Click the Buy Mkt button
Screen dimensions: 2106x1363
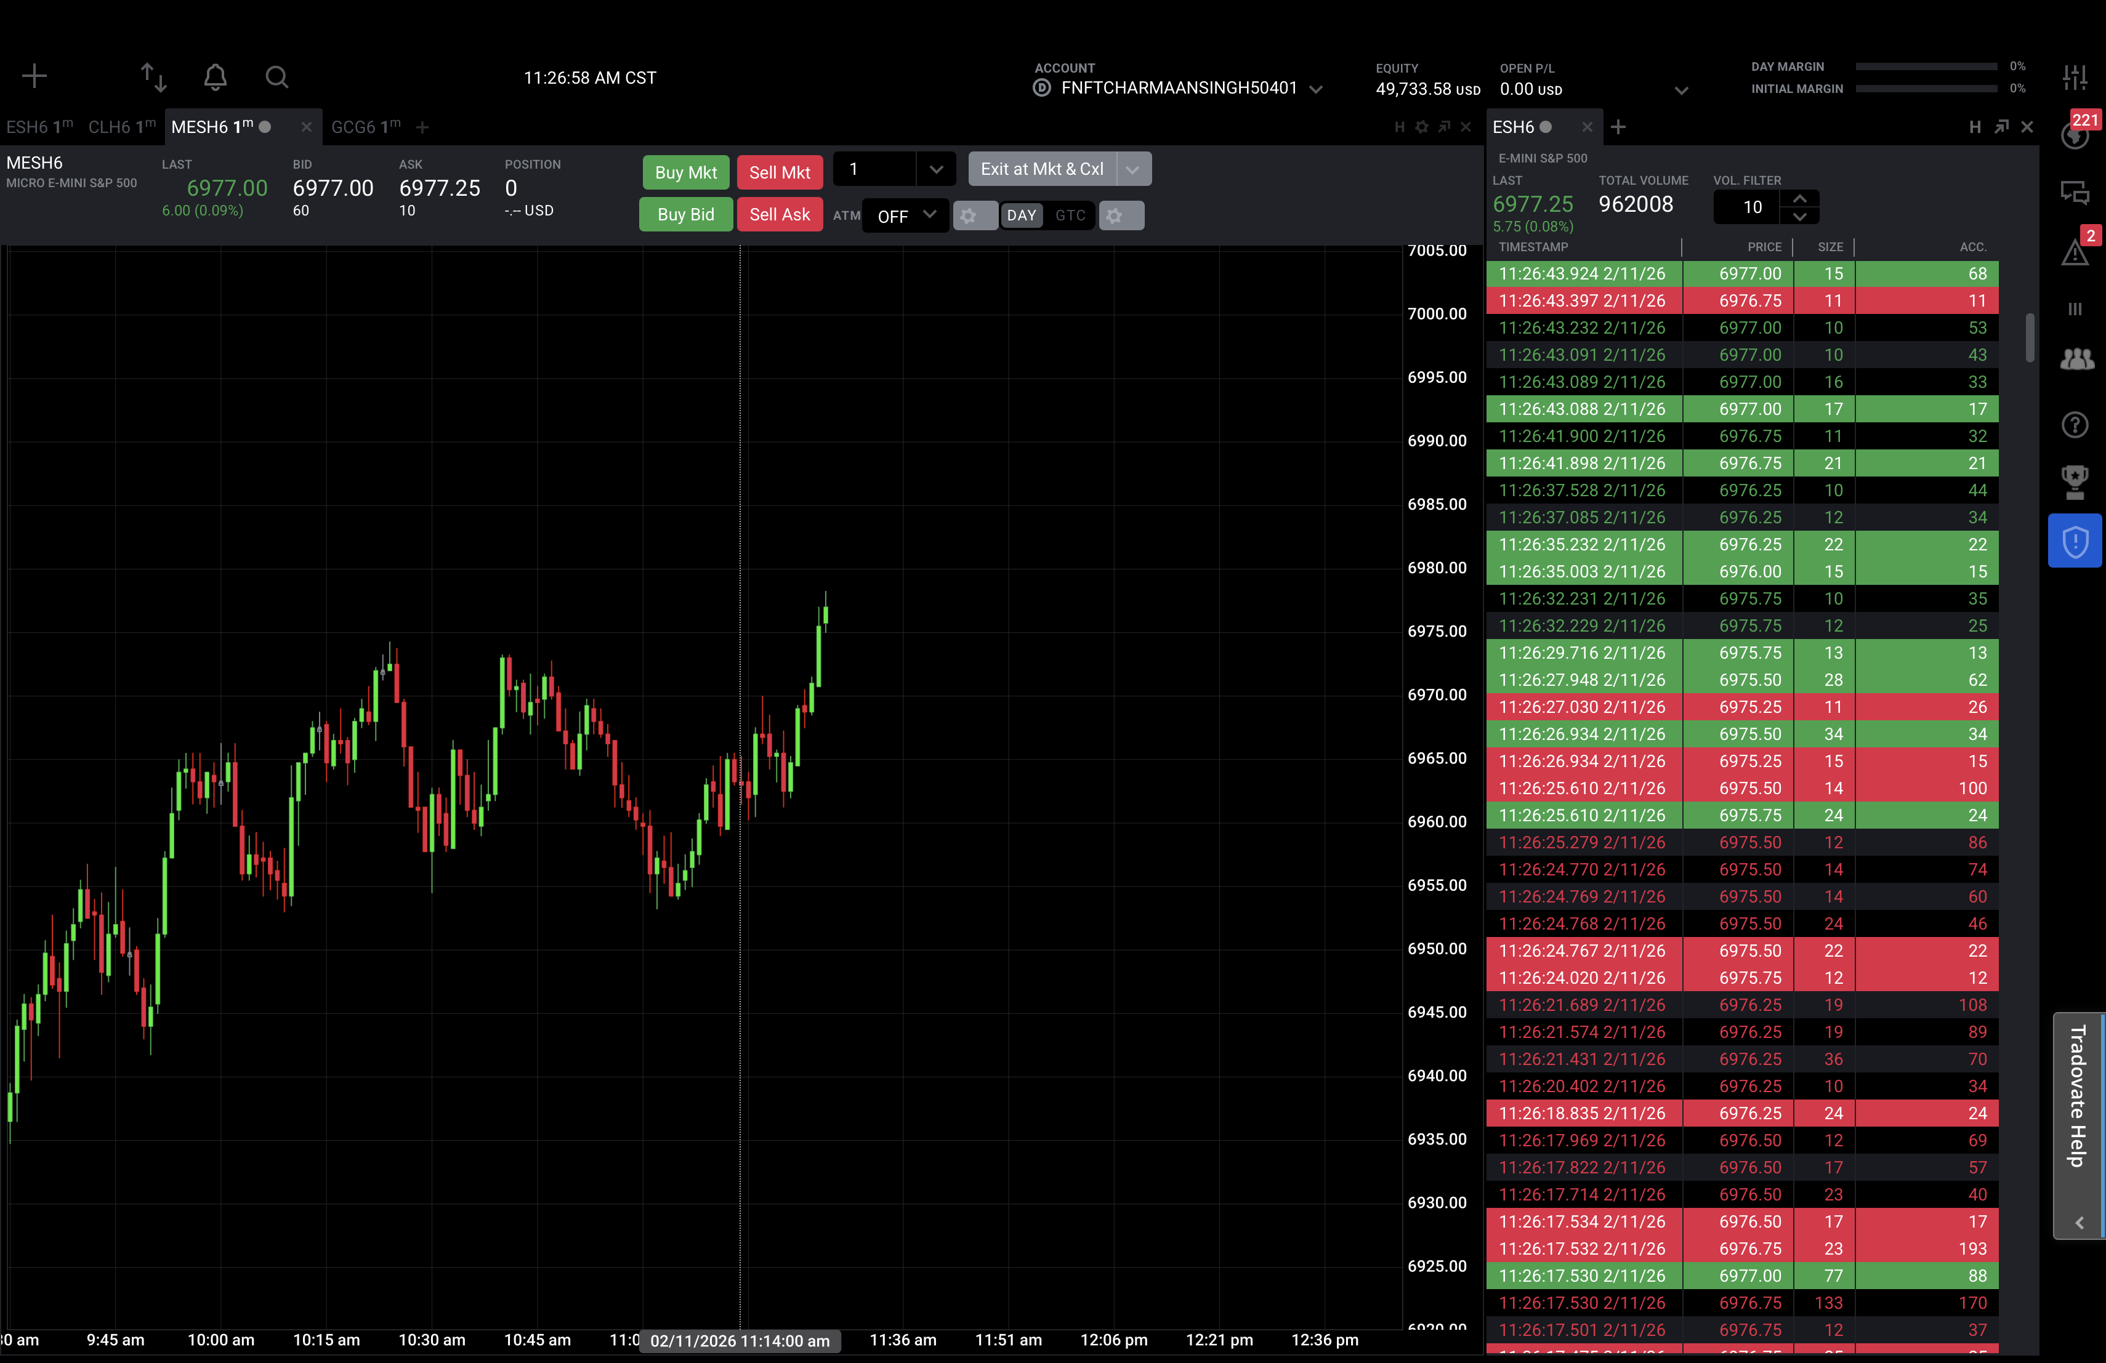(686, 172)
